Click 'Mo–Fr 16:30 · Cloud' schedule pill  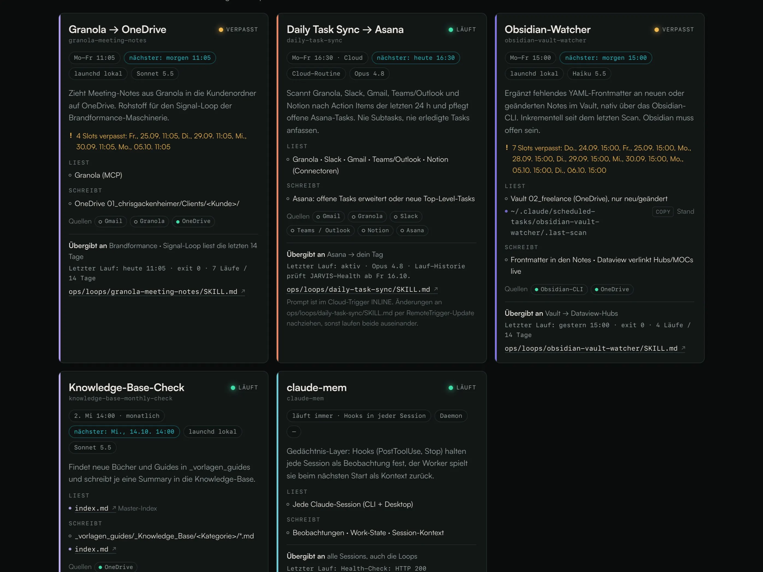pos(327,58)
